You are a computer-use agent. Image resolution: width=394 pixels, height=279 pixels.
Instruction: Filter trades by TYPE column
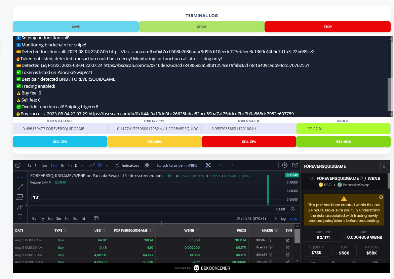pos(65,231)
